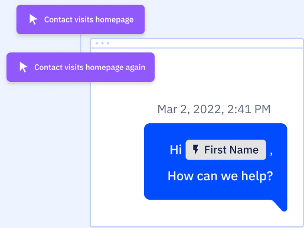
Task: Click the lightning bolt icon beside First Name
Action: click(195, 150)
